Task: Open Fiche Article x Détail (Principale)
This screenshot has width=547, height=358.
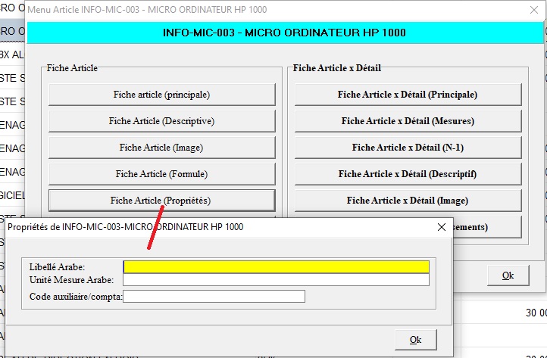Action: pyautogui.click(x=408, y=95)
